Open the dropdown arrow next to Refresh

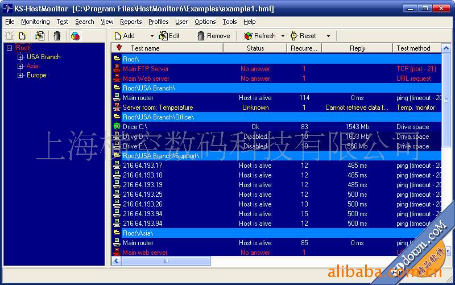point(283,36)
